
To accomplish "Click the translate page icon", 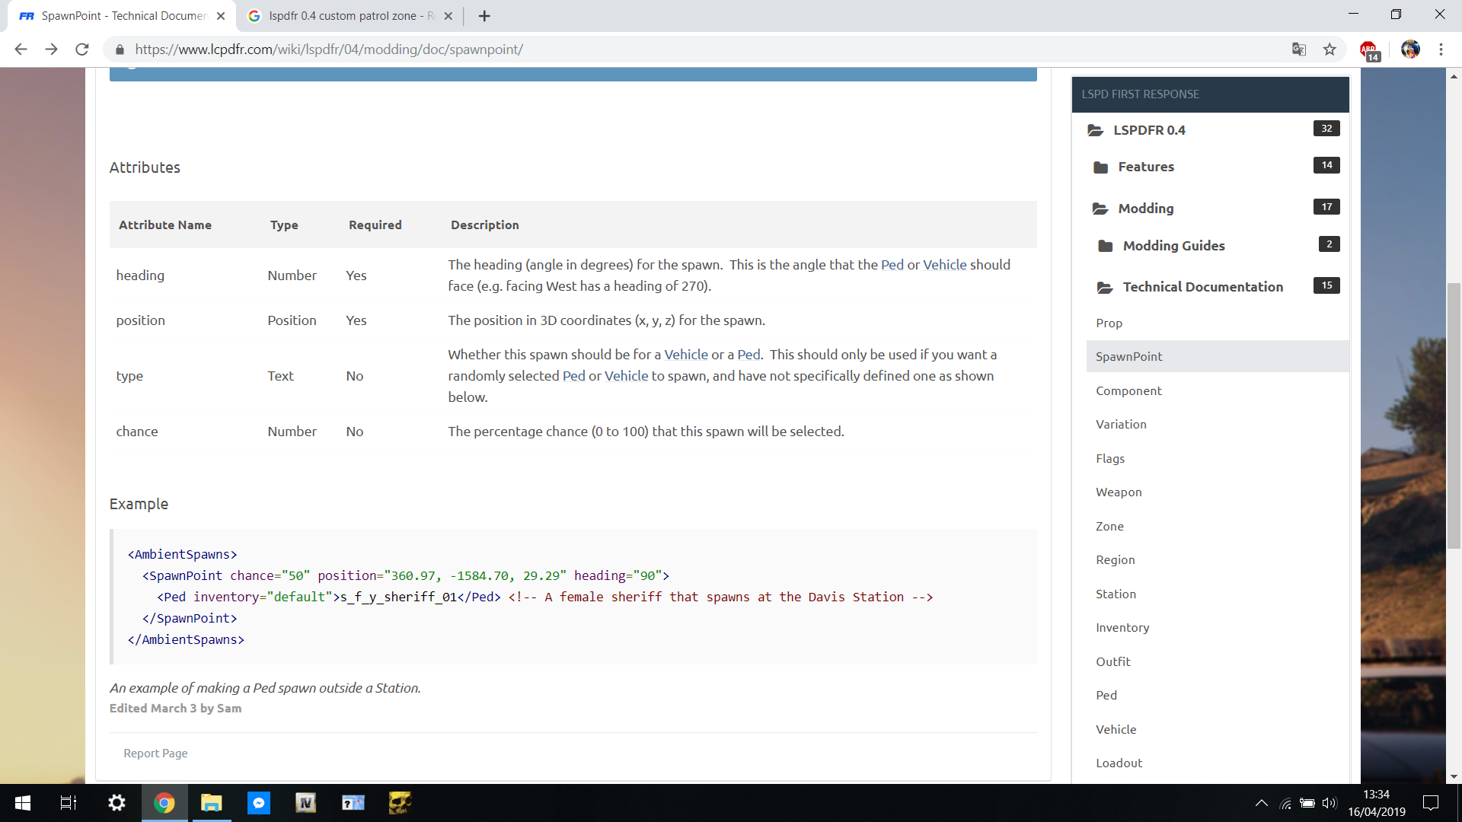I will 1299,49.
